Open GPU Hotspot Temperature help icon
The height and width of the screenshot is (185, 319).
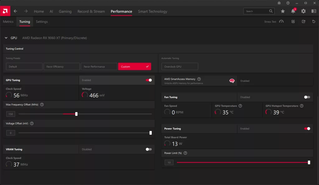302,106
